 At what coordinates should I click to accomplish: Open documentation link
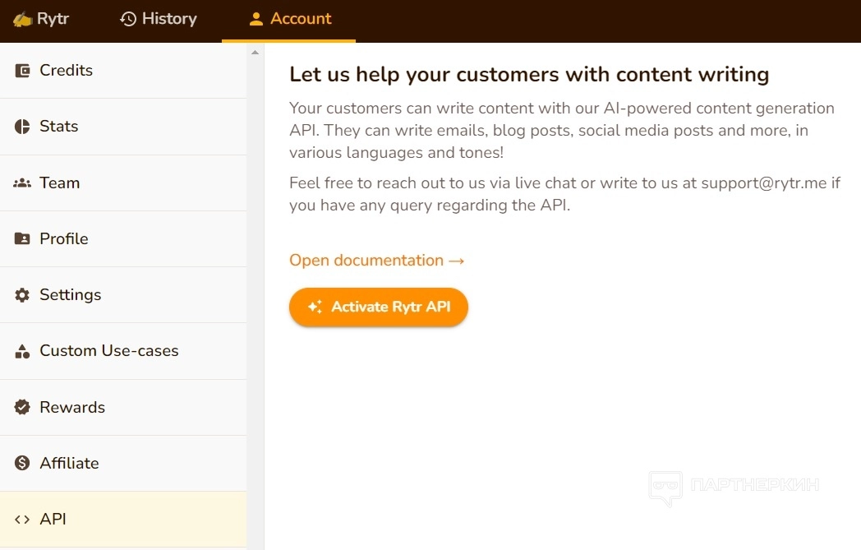point(376,261)
